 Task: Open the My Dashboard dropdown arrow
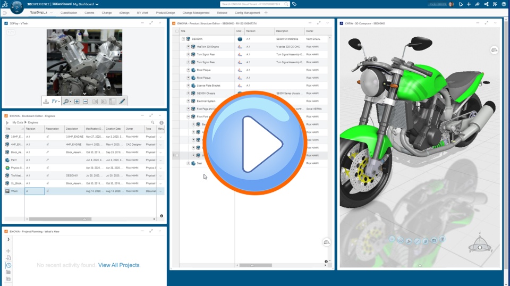click(97, 4)
